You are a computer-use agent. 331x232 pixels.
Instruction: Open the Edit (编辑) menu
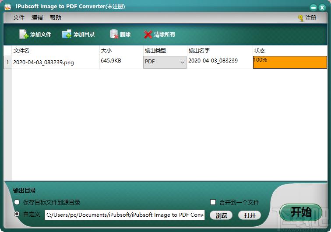coord(37,17)
